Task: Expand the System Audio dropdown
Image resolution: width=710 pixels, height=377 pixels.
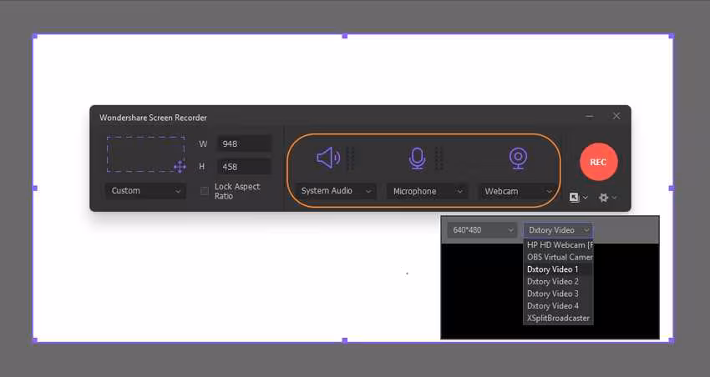Action: click(x=336, y=191)
